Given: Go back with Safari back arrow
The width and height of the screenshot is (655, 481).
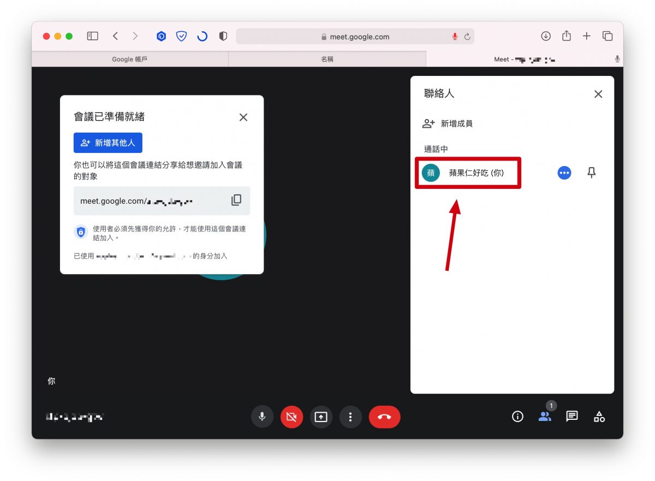Looking at the screenshot, I should pyautogui.click(x=115, y=36).
